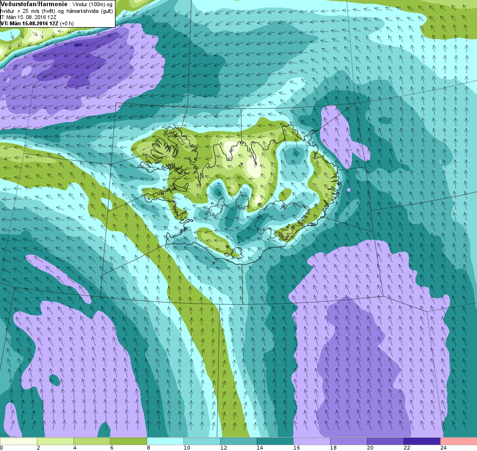Click the olive green 6–8 m/s legend swatch
This screenshot has width=477, height=451.
(x=129, y=441)
